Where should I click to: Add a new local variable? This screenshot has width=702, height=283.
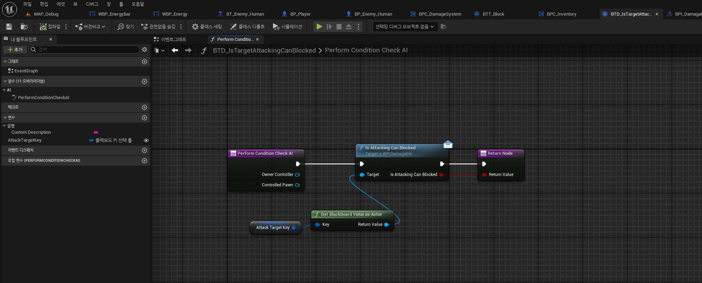pos(144,161)
